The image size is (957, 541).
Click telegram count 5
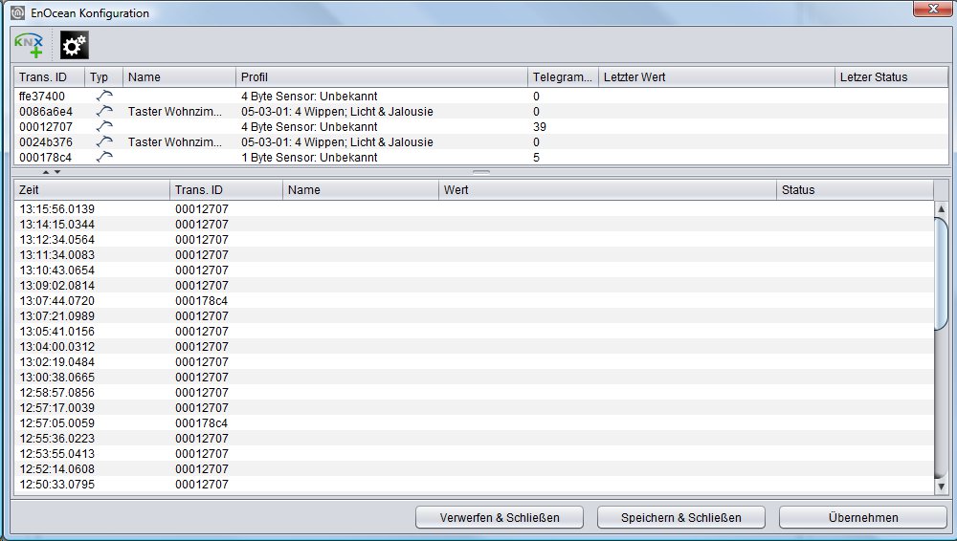536,157
